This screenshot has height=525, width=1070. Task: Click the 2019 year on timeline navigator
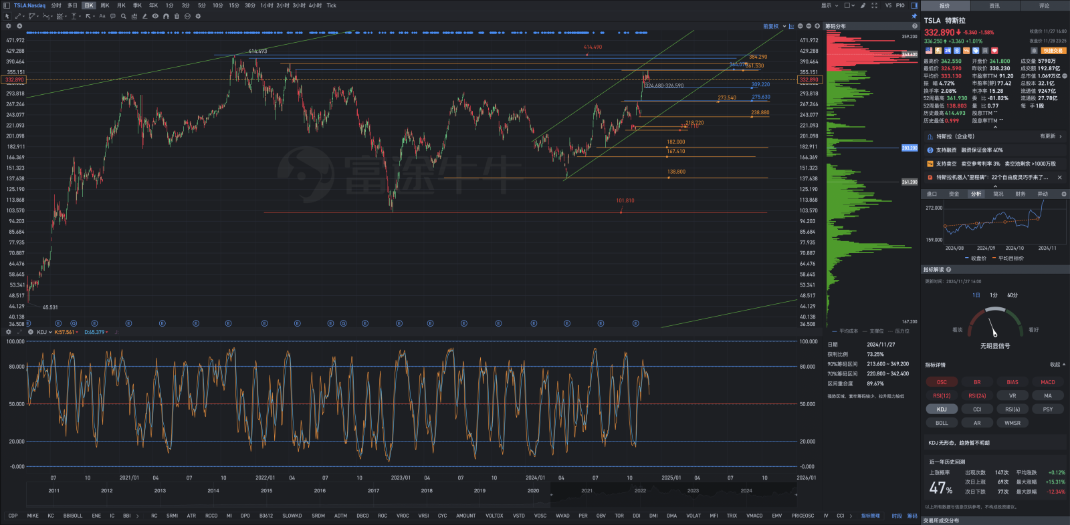pos(479,490)
